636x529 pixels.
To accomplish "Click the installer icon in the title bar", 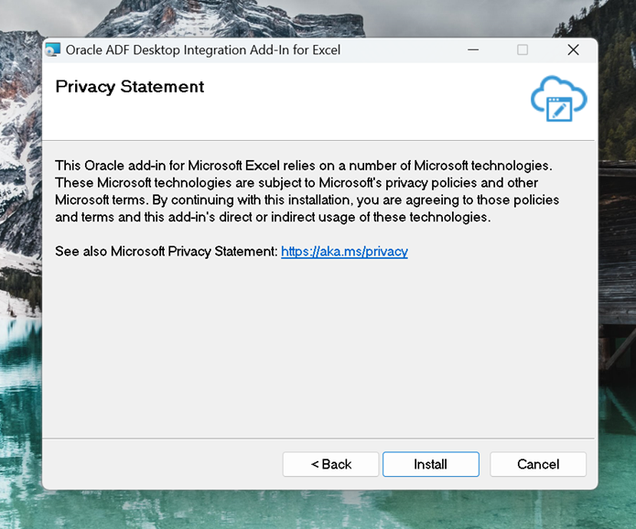I will tap(53, 50).
